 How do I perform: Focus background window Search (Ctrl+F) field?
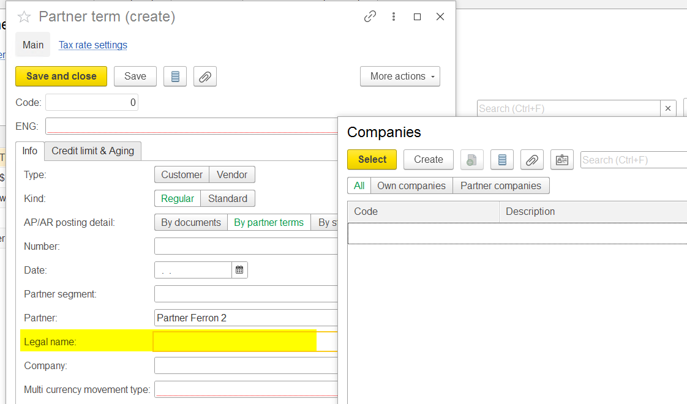point(568,109)
